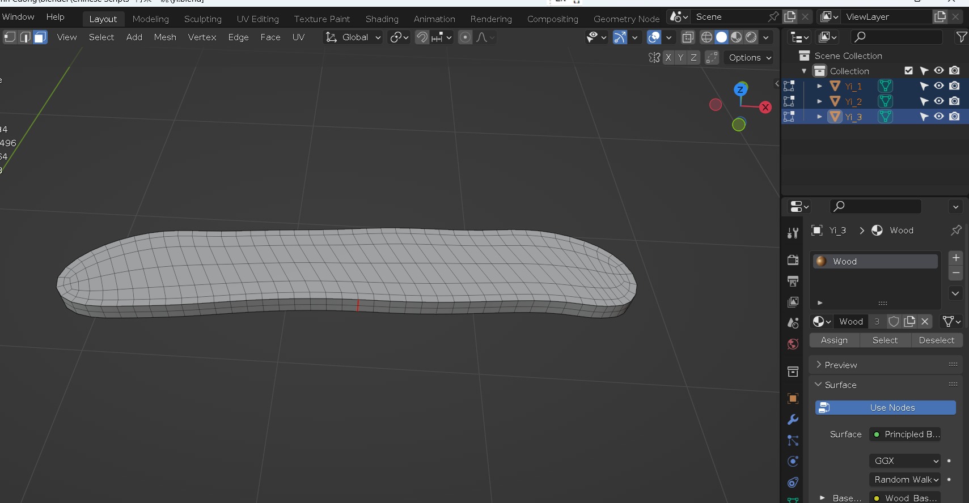Toggle viewport gizmos
Image resolution: width=969 pixels, height=503 pixels.
tap(620, 37)
